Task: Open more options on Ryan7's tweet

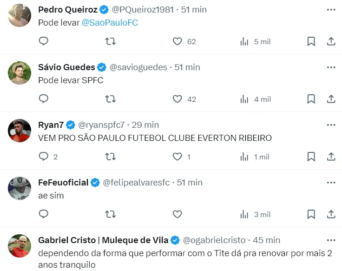Action: pos(331,125)
